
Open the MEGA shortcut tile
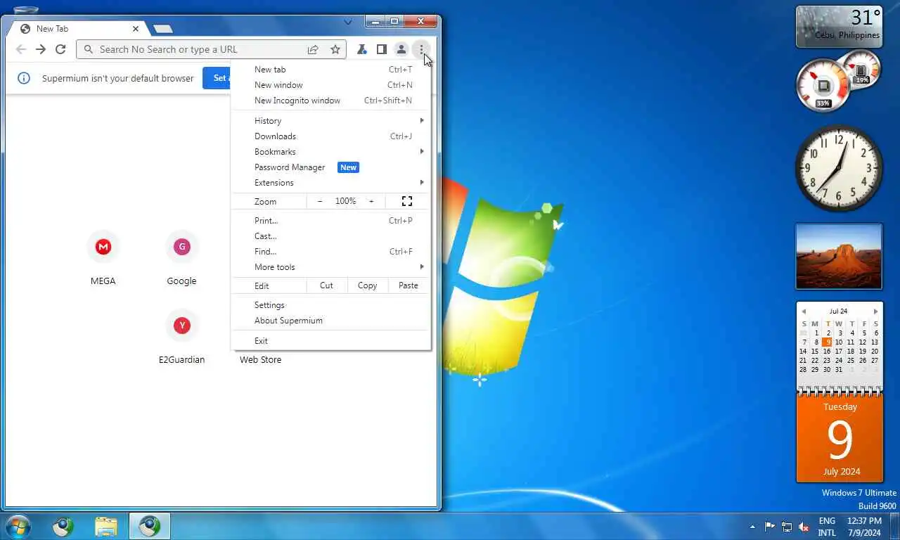click(x=103, y=259)
